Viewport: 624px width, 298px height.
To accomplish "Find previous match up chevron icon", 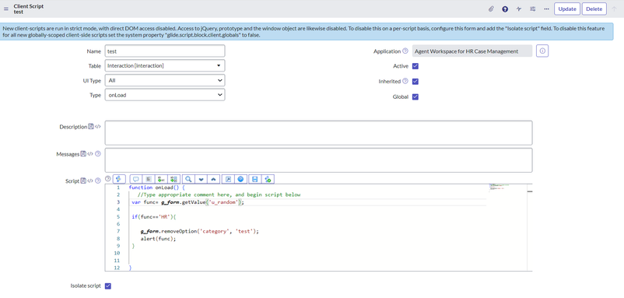I will click(213, 179).
